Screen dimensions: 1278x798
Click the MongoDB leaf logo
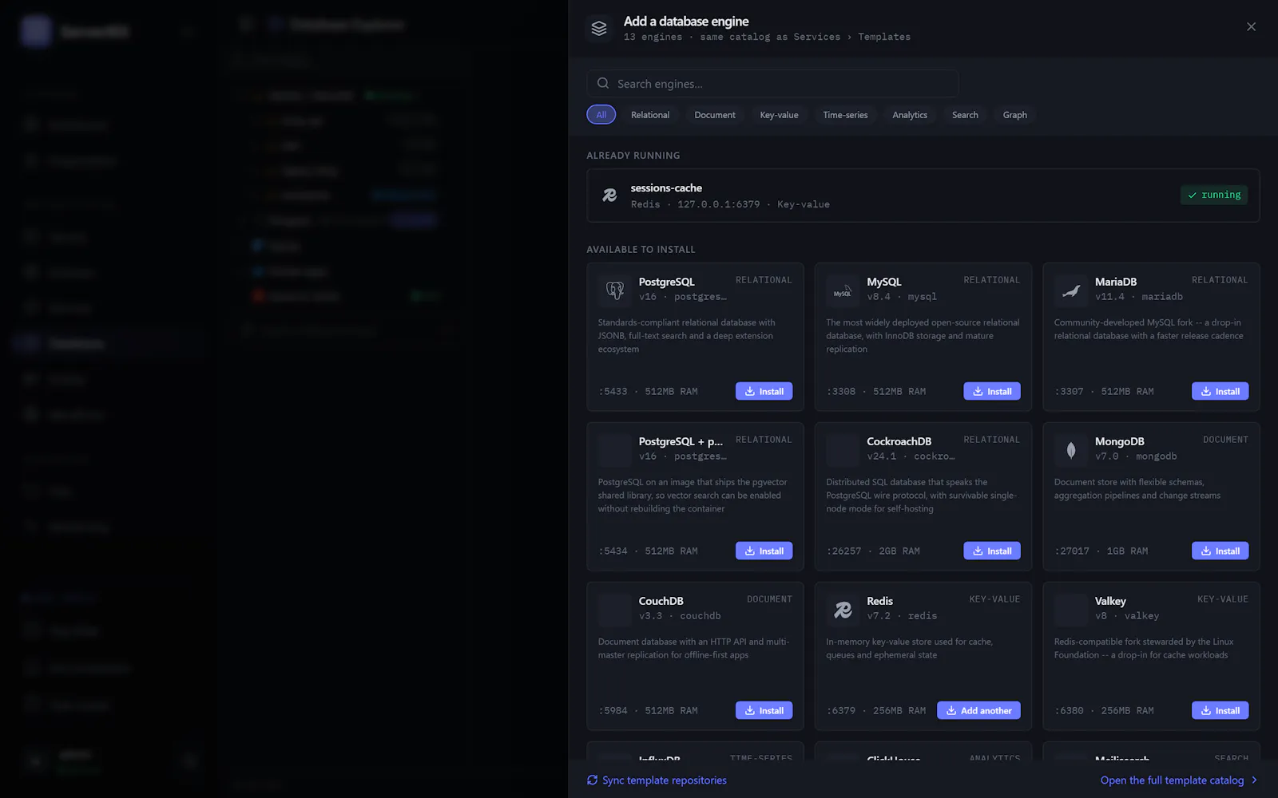(x=1071, y=450)
